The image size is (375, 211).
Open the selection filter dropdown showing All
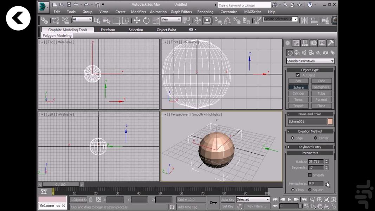82,19
